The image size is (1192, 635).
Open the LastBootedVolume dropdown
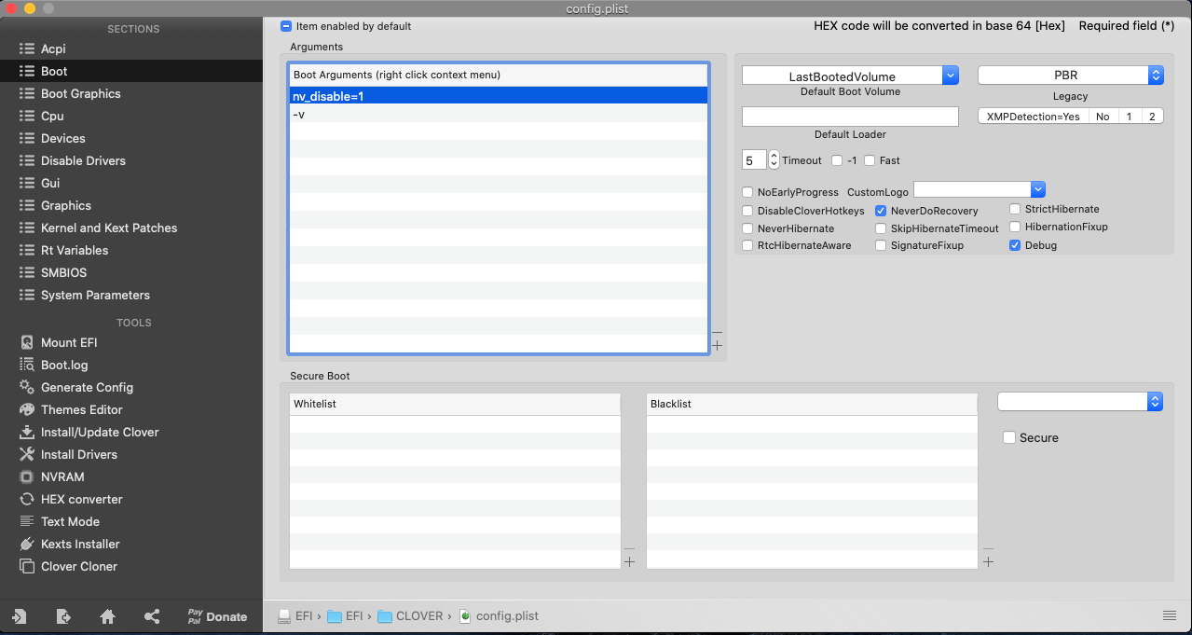tap(950, 76)
